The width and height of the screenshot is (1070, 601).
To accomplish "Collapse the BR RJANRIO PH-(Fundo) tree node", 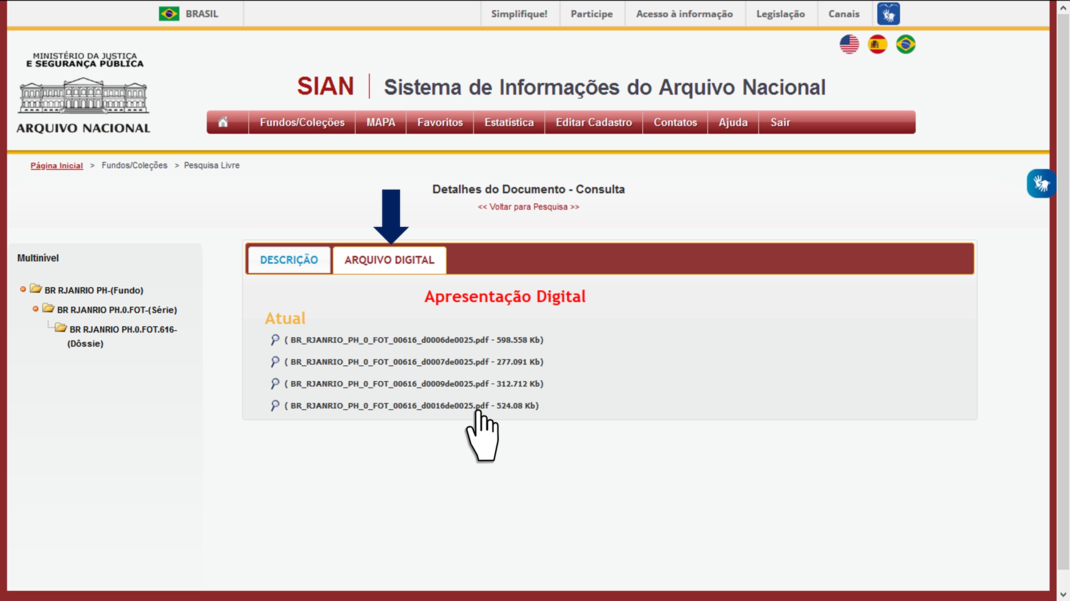I will [x=24, y=289].
